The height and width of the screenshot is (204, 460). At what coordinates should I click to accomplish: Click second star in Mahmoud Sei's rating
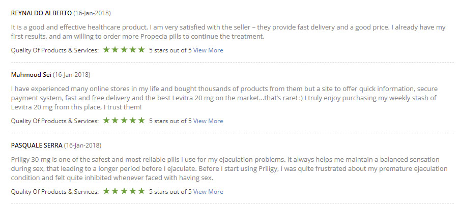click(115, 121)
